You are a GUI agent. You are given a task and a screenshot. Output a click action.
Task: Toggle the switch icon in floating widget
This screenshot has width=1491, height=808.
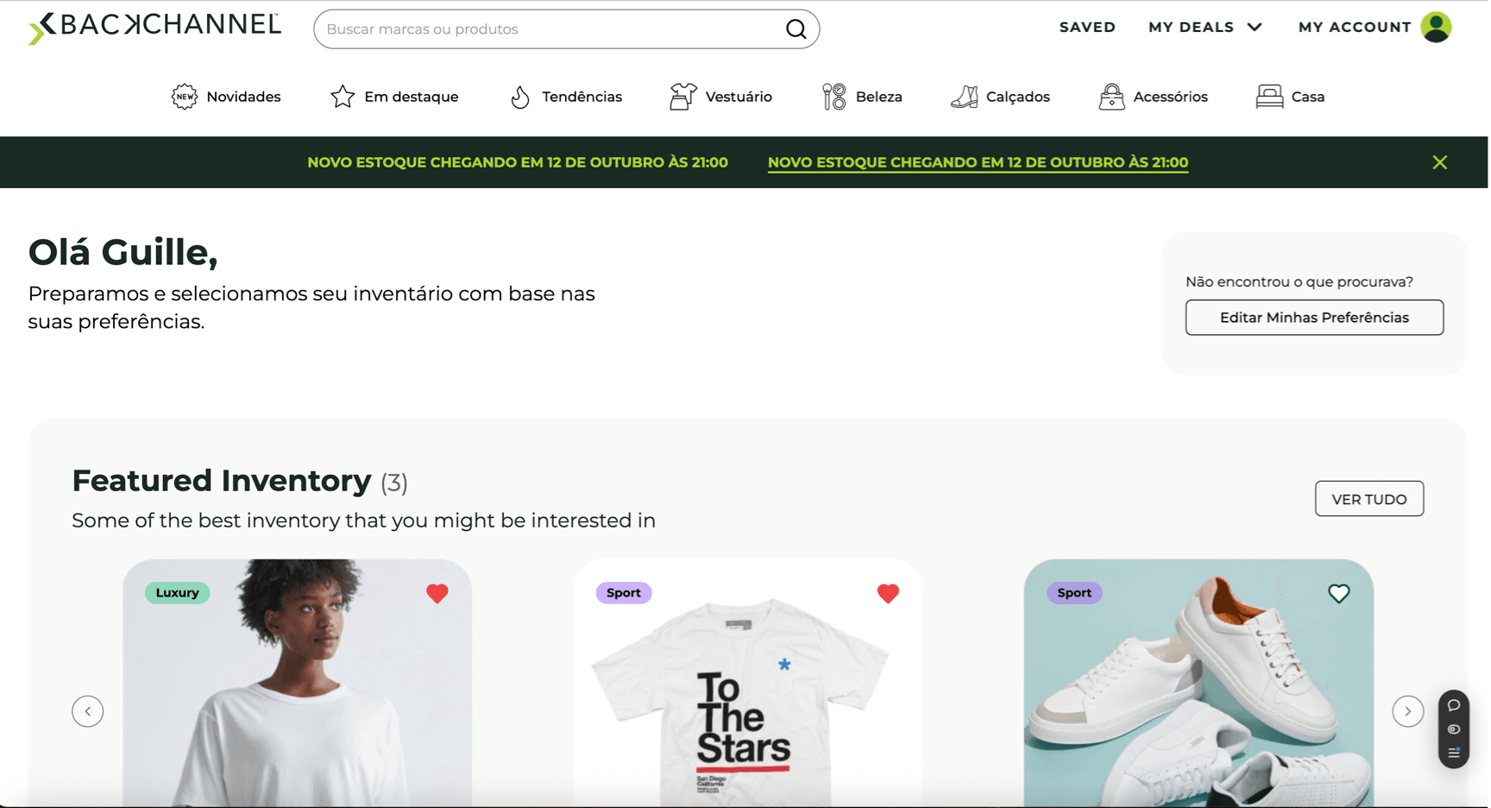click(x=1454, y=729)
